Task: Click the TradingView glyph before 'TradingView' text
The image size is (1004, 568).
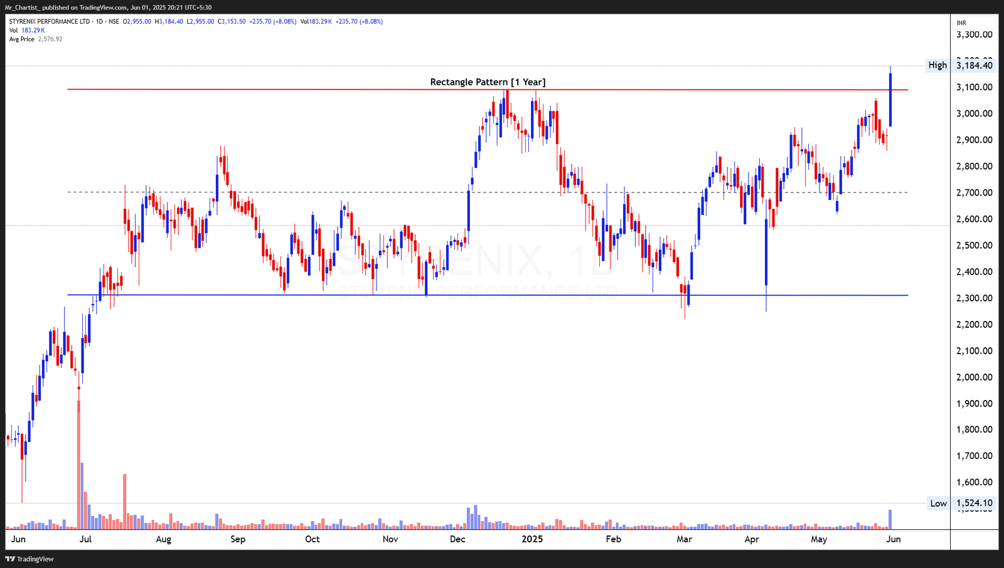Action: tap(9, 559)
